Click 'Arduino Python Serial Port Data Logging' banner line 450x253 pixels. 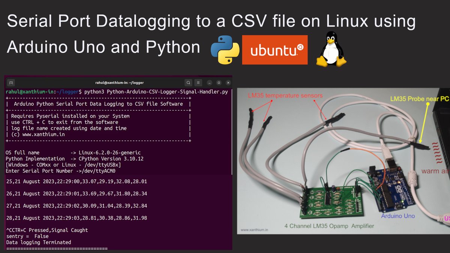coord(98,104)
